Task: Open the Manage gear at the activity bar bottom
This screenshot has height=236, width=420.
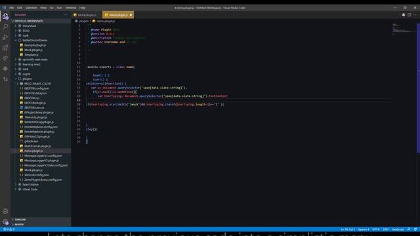Action: coord(5,222)
